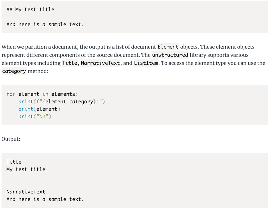The height and width of the screenshot is (210, 274).
Task: Click the "NarrativeText" inline code span
Action: pyautogui.click(x=100, y=63)
